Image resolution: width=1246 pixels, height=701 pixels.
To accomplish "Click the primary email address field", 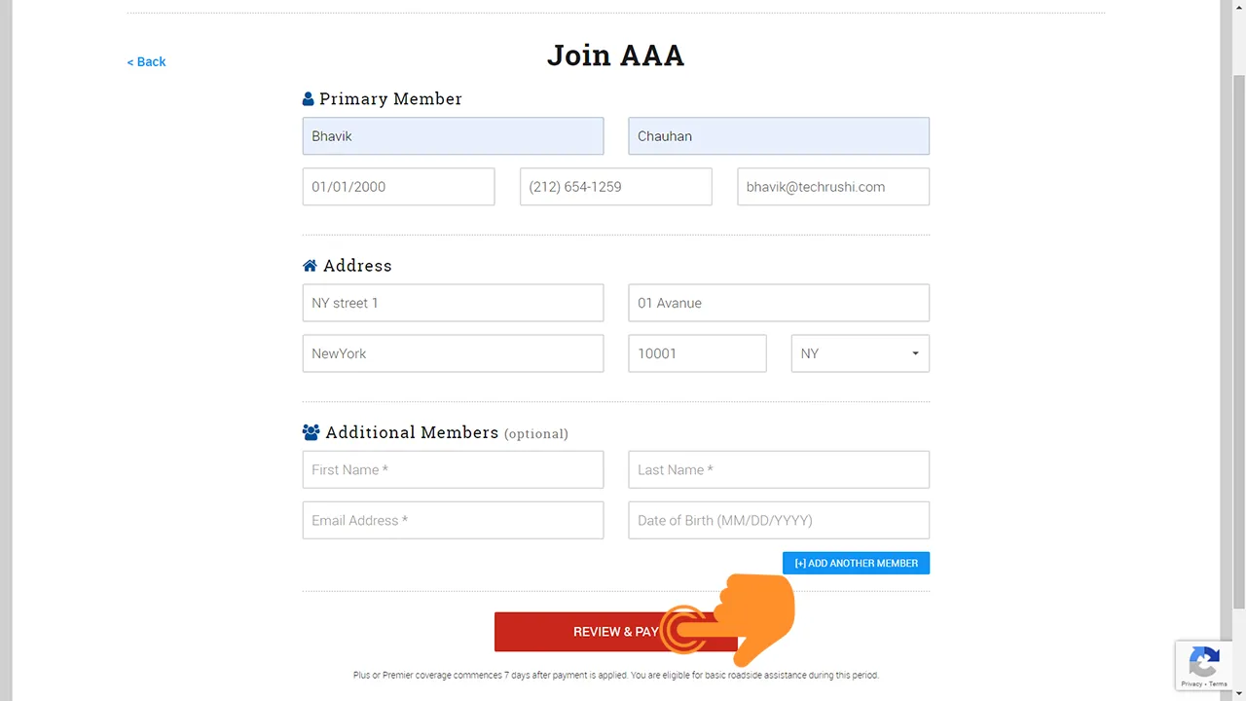I will (x=833, y=187).
